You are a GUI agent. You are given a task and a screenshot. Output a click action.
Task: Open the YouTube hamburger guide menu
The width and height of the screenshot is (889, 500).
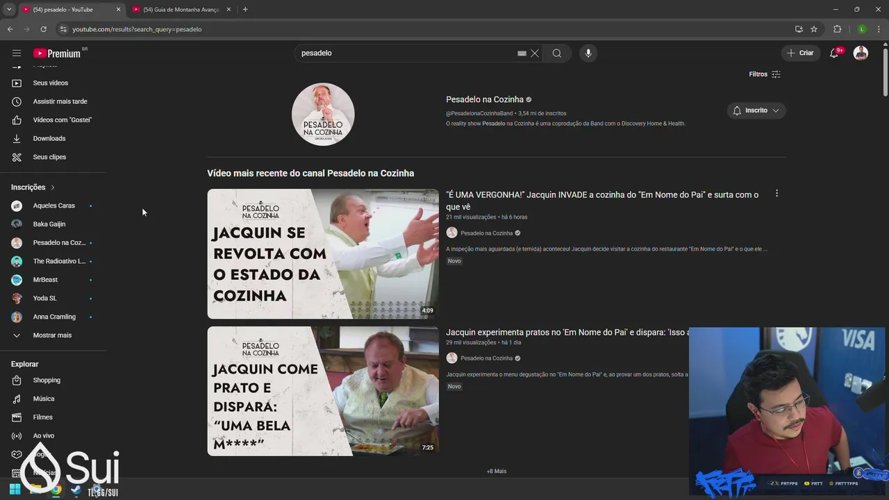tap(17, 53)
